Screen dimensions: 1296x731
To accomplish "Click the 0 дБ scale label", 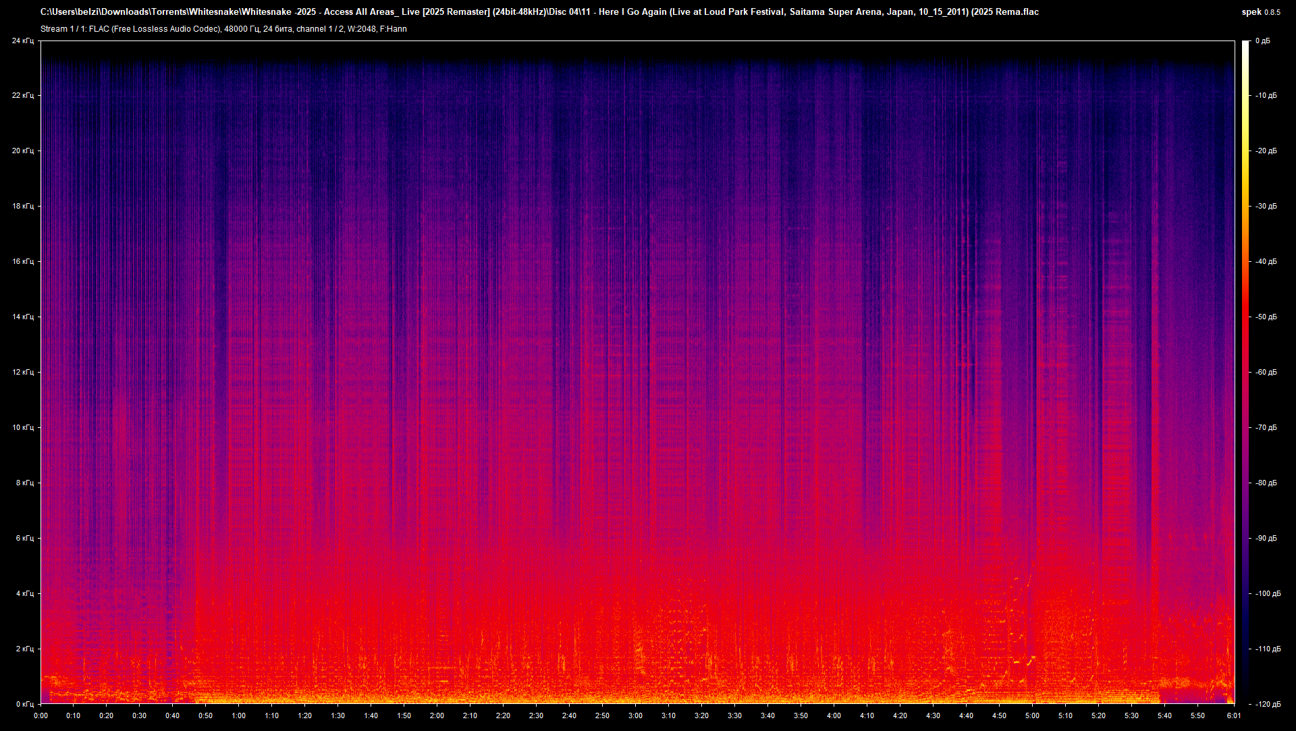I will 1262,41.
